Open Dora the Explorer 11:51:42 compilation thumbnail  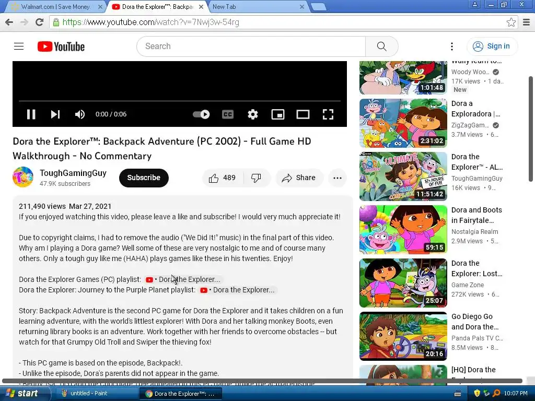[x=403, y=176]
